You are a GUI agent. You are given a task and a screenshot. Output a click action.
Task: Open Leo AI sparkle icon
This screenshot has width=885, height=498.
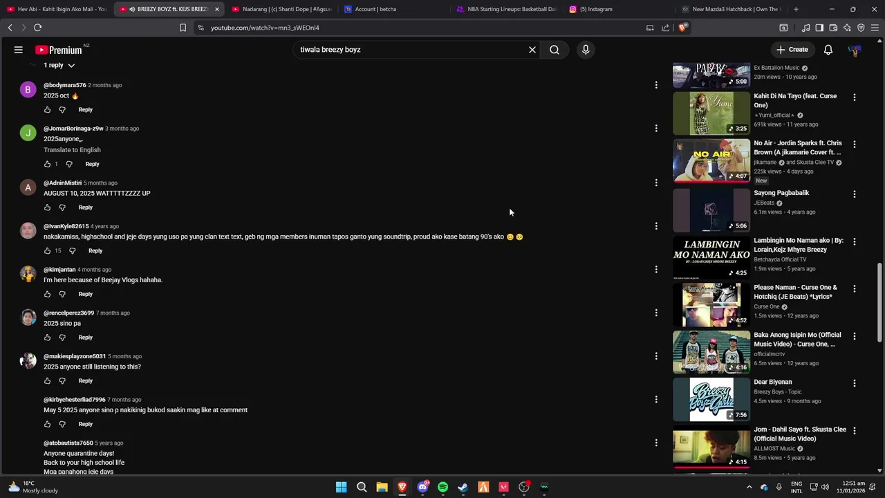847,28
